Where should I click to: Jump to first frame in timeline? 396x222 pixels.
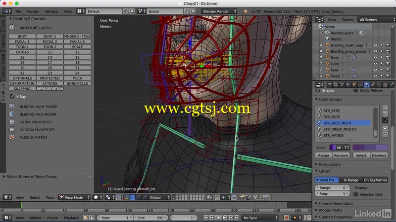pos(205,218)
